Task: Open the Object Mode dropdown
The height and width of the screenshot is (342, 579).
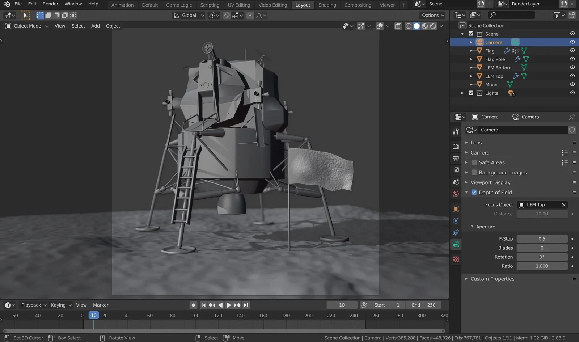Action: tap(26, 26)
